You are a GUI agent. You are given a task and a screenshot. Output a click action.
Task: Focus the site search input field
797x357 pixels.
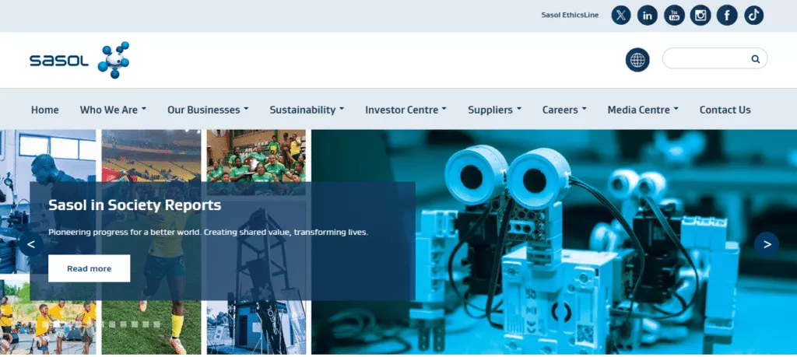[x=714, y=58]
